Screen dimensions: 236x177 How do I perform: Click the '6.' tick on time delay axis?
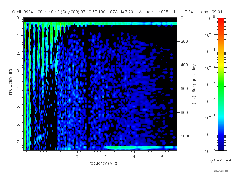point(18,124)
